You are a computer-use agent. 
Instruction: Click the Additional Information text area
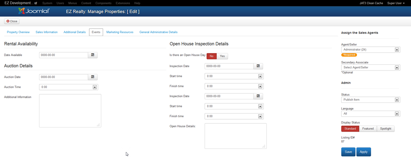pos(70,111)
